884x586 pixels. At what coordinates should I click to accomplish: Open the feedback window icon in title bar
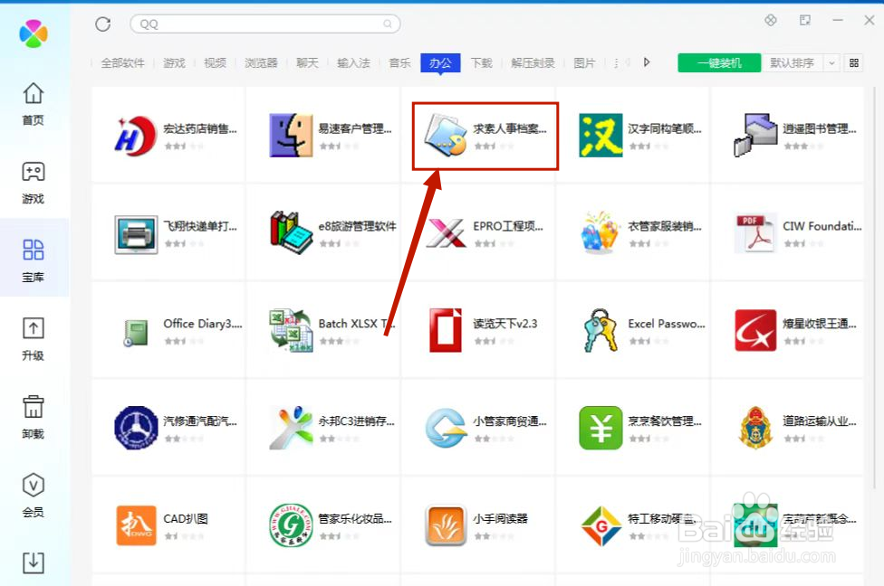(804, 20)
